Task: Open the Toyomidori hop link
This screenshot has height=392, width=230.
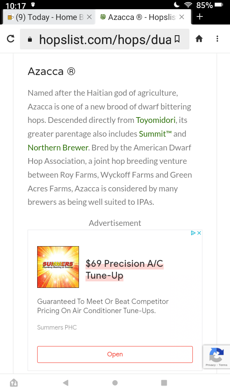Action: (156, 120)
